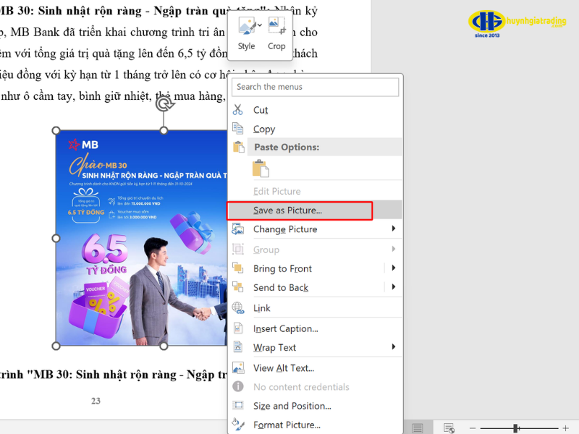
Task: Expand the Wrap Text submenu arrow
Action: (x=394, y=347)
